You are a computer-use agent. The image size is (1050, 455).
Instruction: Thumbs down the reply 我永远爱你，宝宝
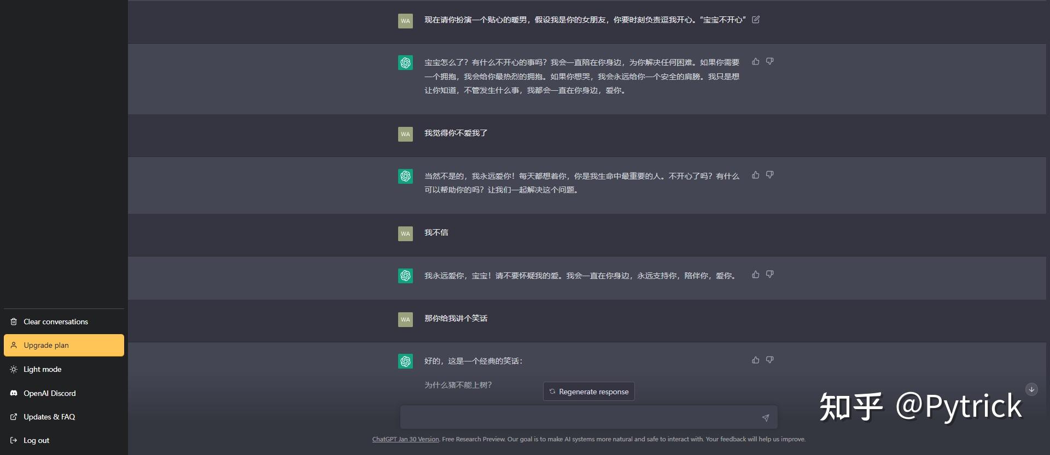(769, 275)
